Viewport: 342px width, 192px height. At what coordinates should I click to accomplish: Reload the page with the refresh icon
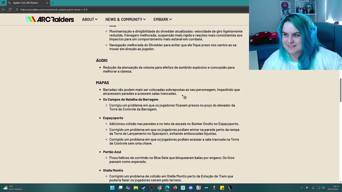(10, 10)
